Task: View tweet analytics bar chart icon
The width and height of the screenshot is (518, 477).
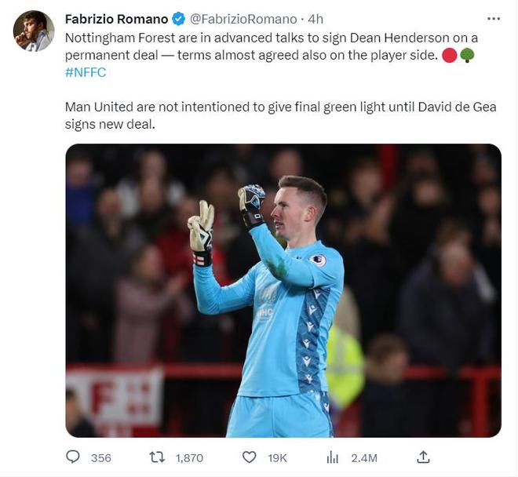Action: coord(332,457)
